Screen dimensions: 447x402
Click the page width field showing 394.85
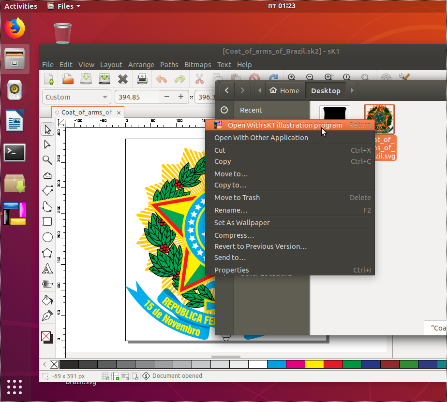pos(137,97)
